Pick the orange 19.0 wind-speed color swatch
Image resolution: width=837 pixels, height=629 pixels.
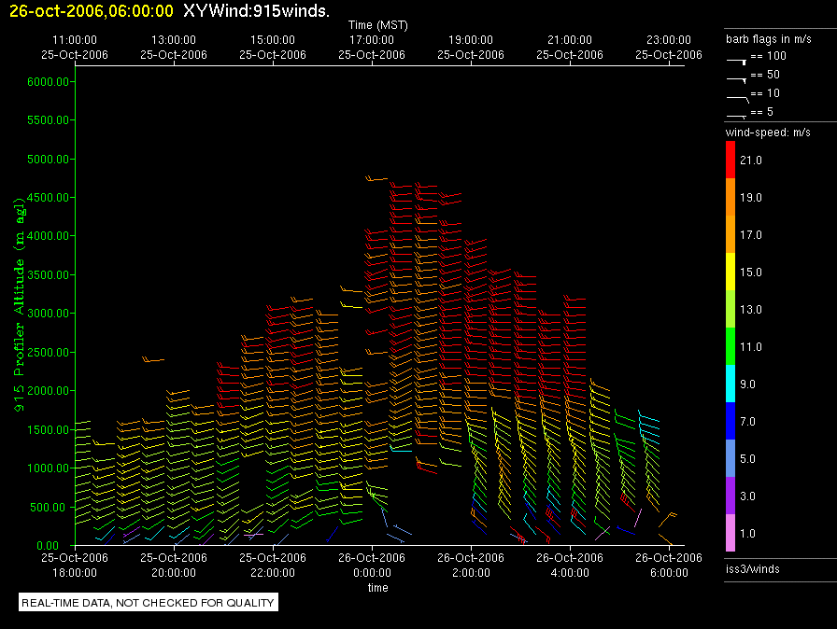[731, 198]
